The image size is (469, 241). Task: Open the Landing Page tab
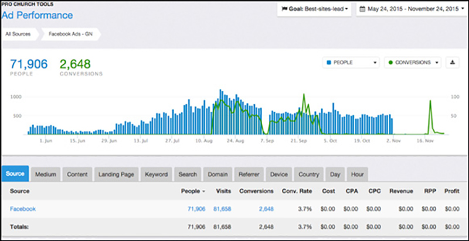(x=117, y=174)
